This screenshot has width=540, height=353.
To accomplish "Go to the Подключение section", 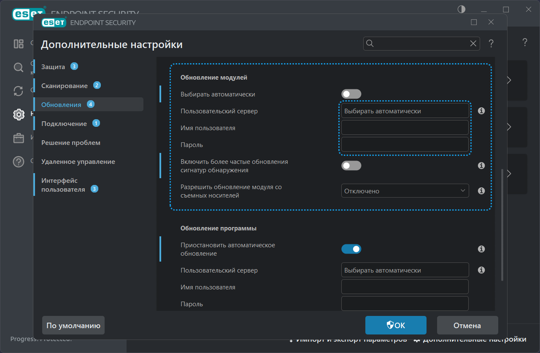I will tap(64, 123).
